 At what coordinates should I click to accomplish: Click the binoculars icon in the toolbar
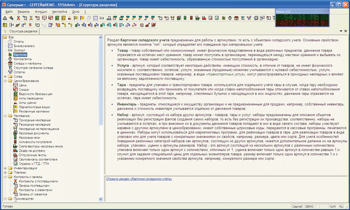pos(5,18)
